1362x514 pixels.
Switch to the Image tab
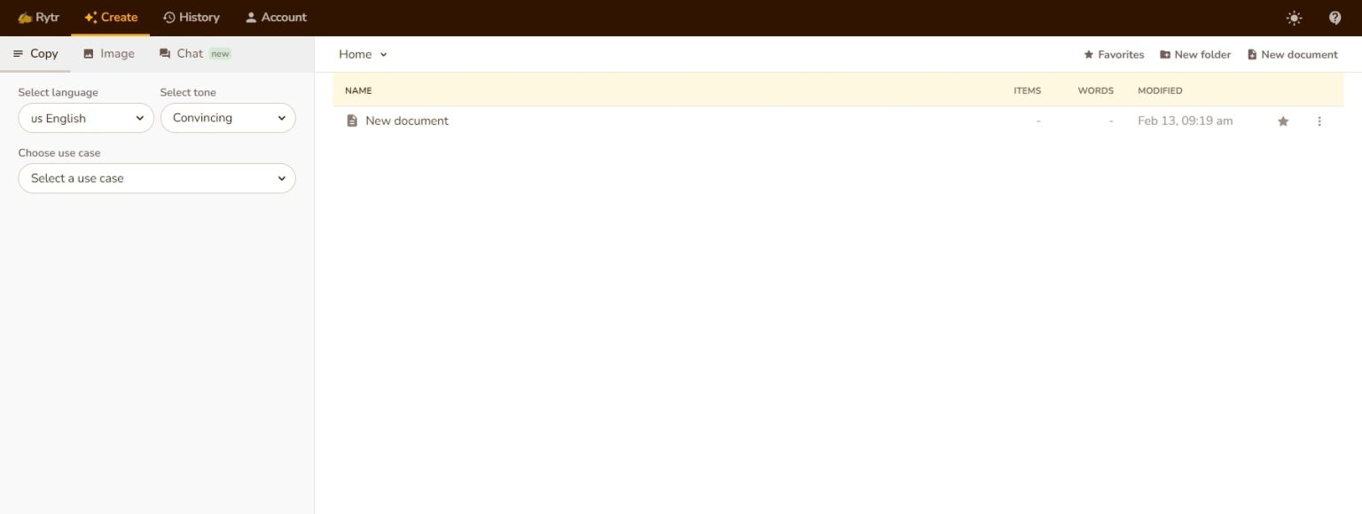[108, 54]
